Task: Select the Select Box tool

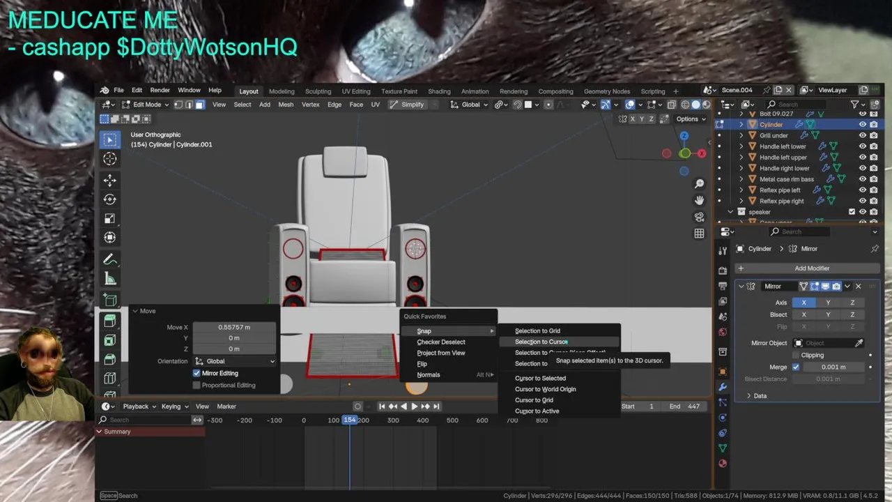Action: pyautogui.click(x=110, y=139)
